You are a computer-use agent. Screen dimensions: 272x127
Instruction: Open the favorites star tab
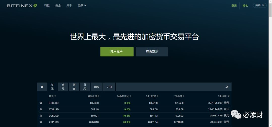coord(42,87)
